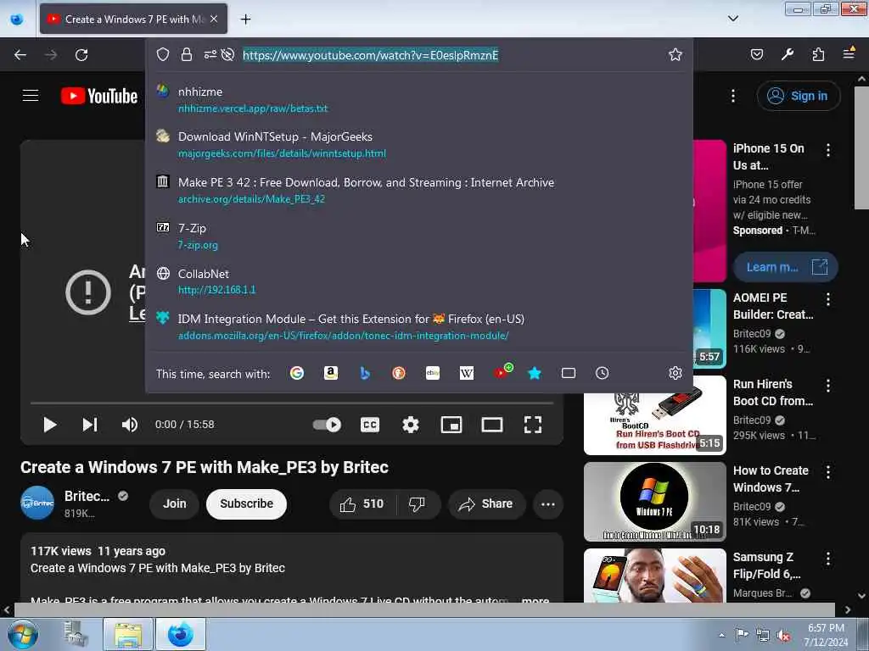Toggle the autoplay switch
The width and height of the screenshot is (869, 651).
pos(327,425)
